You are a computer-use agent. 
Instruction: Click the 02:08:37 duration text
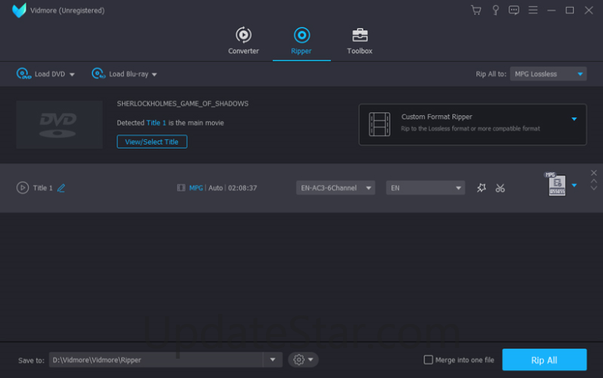coord(242,188)
